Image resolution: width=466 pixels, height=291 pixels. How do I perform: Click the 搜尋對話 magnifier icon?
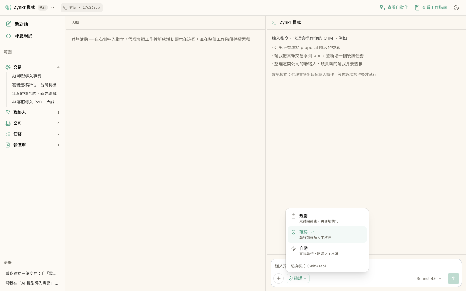click(9, 36)
